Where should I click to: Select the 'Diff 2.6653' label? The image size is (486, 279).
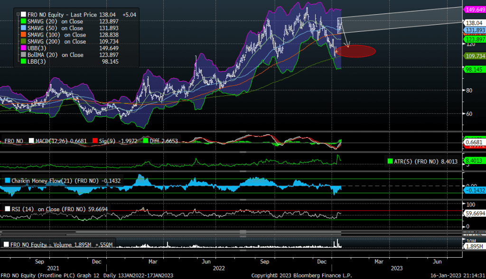click(x=164, y=141)
